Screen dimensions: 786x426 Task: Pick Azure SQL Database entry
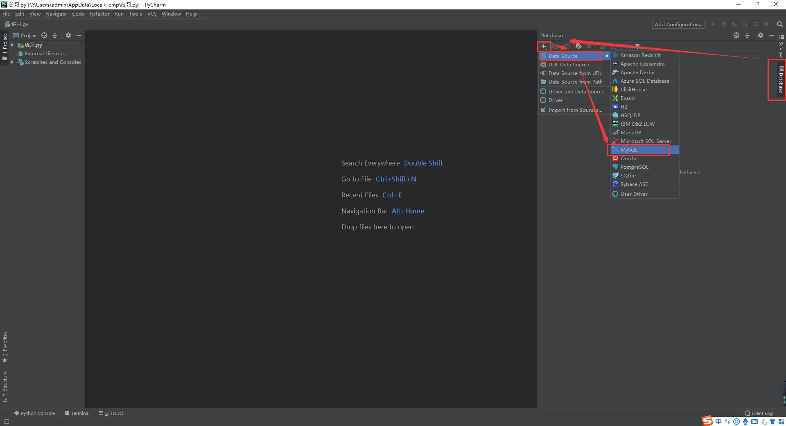coord(645,81)
